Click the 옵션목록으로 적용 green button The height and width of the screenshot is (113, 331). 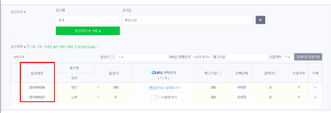pos(88,31)
